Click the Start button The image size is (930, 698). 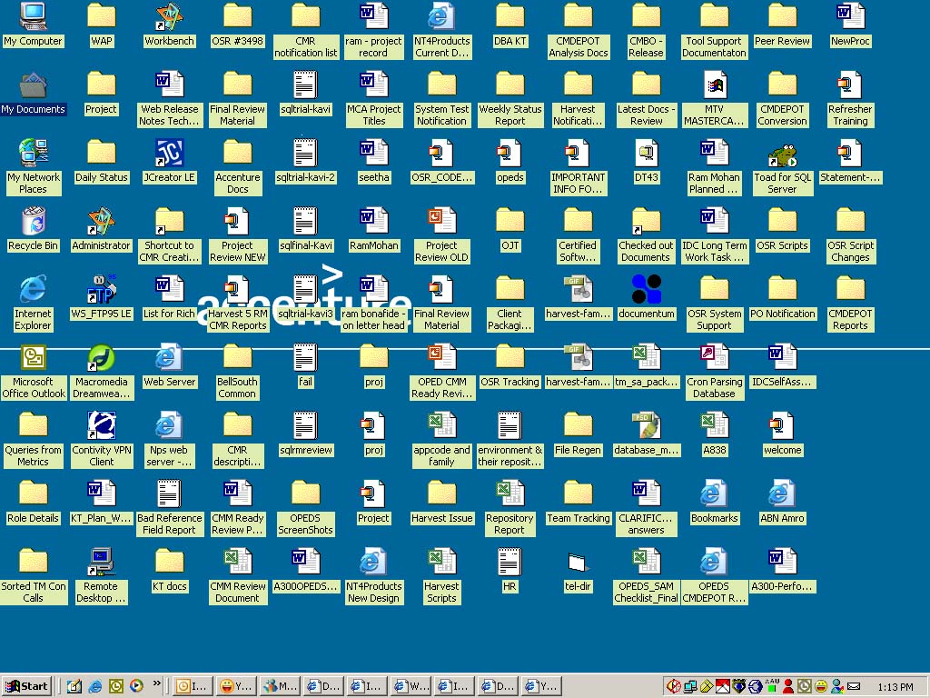26,686
